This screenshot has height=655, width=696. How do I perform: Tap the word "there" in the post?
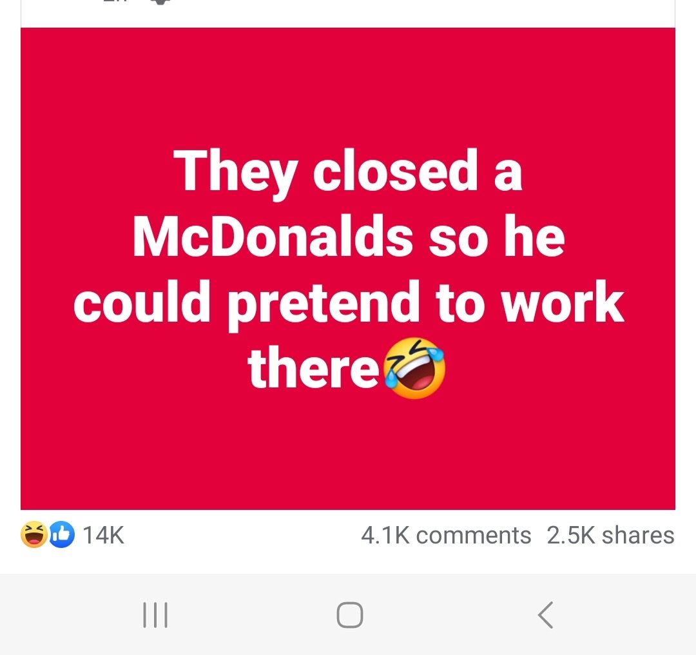(313, 368)
